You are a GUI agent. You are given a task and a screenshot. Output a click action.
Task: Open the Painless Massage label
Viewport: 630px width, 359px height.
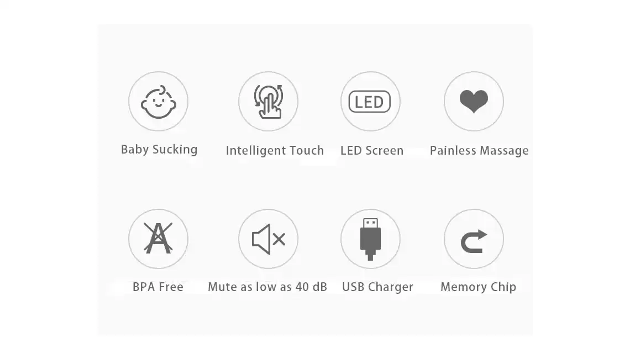(x=479, y=151)
